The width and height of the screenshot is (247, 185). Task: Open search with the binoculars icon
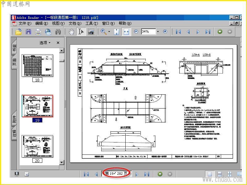(58, 32)
